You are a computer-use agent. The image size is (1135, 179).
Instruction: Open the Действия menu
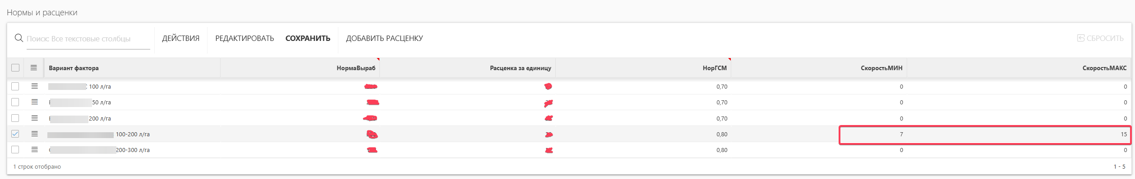[180, 38]
